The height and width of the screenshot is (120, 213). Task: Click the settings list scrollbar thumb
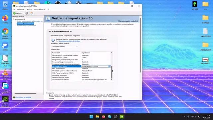point(112,72)
